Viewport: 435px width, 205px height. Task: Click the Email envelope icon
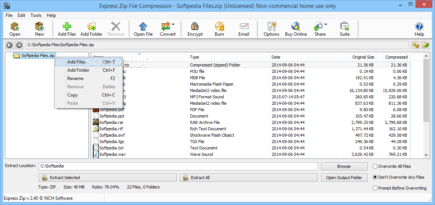(x=244, y=26)
